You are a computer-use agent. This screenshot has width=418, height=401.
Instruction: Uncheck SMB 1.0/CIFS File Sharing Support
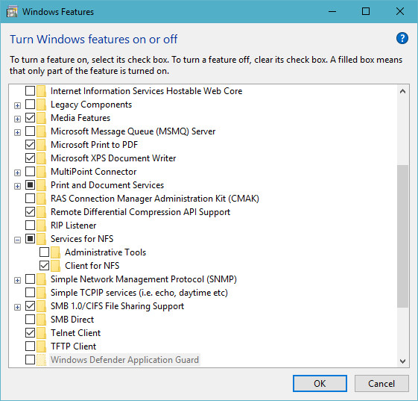click(x=30, y=306)
